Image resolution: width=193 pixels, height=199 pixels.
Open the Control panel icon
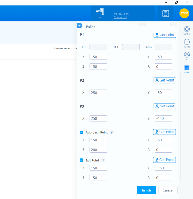tap(187, 29)
